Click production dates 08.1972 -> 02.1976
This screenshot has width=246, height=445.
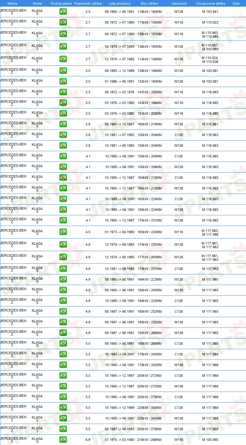point(120,92)
